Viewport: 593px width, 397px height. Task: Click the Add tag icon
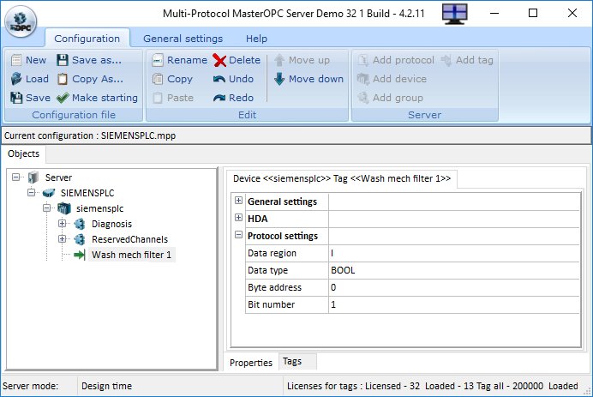click(x=446, y=60)
